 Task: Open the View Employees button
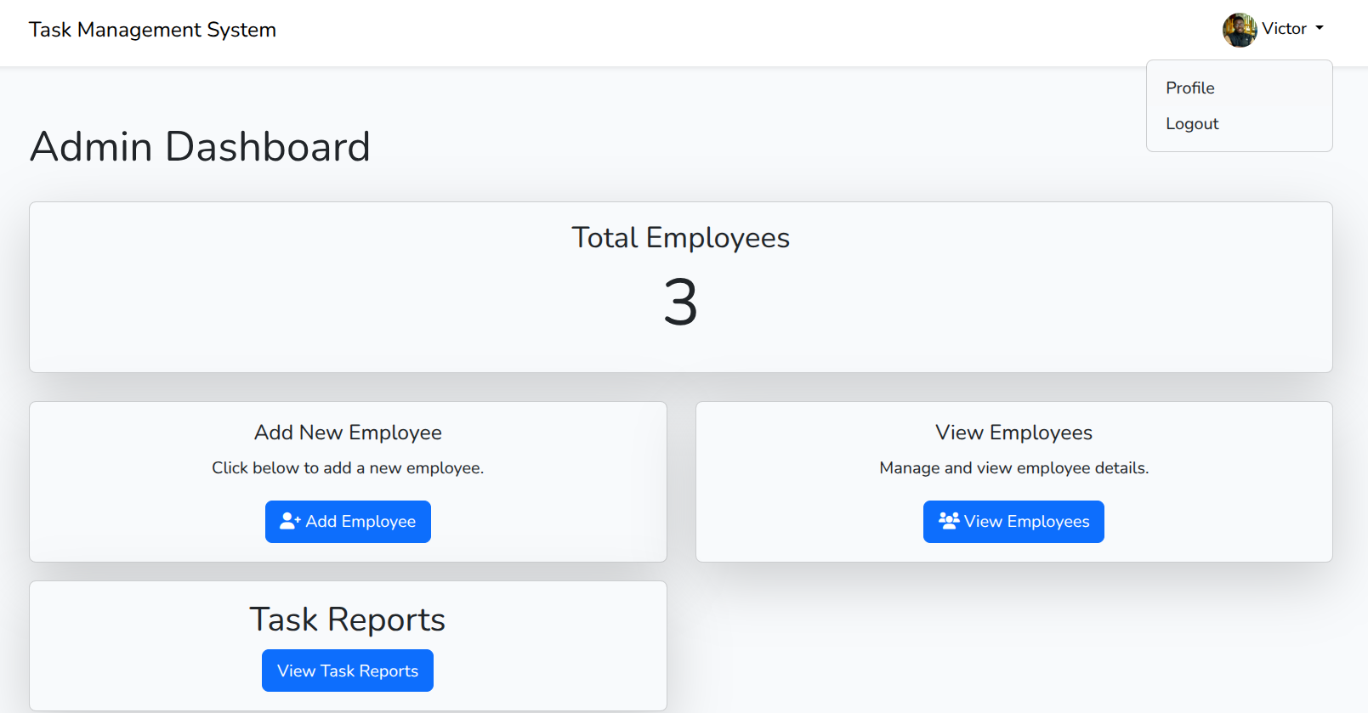tap(1013, 522)
